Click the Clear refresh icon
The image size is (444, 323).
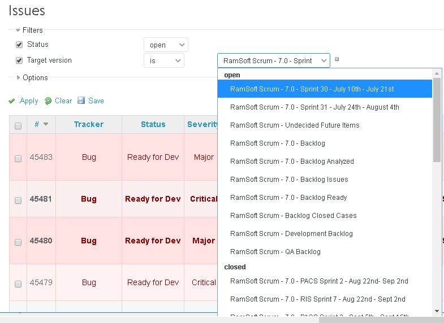tap(48, 101)
